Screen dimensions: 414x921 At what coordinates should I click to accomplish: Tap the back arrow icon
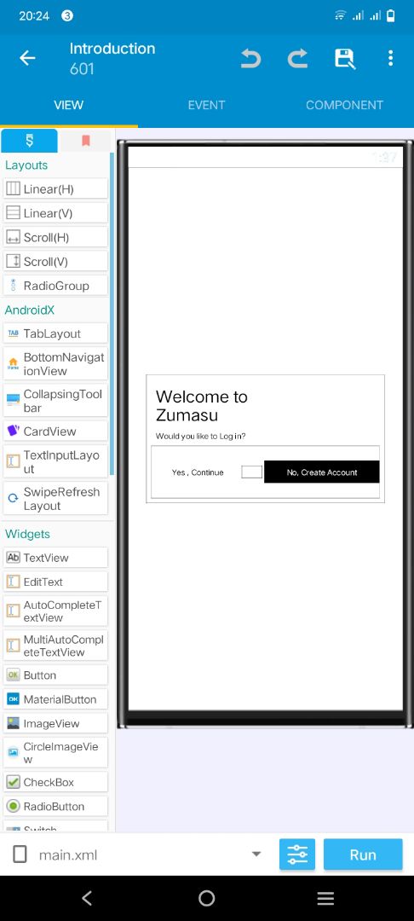click(x=27, y=58)
